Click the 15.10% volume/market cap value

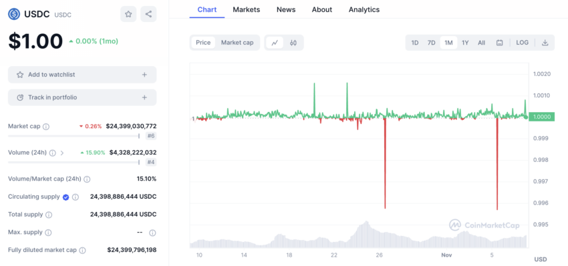pos(147,179)
